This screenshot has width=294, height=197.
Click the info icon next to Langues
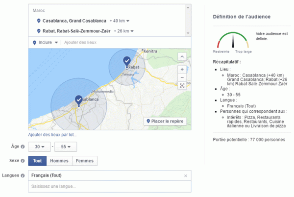pos(23,175)
